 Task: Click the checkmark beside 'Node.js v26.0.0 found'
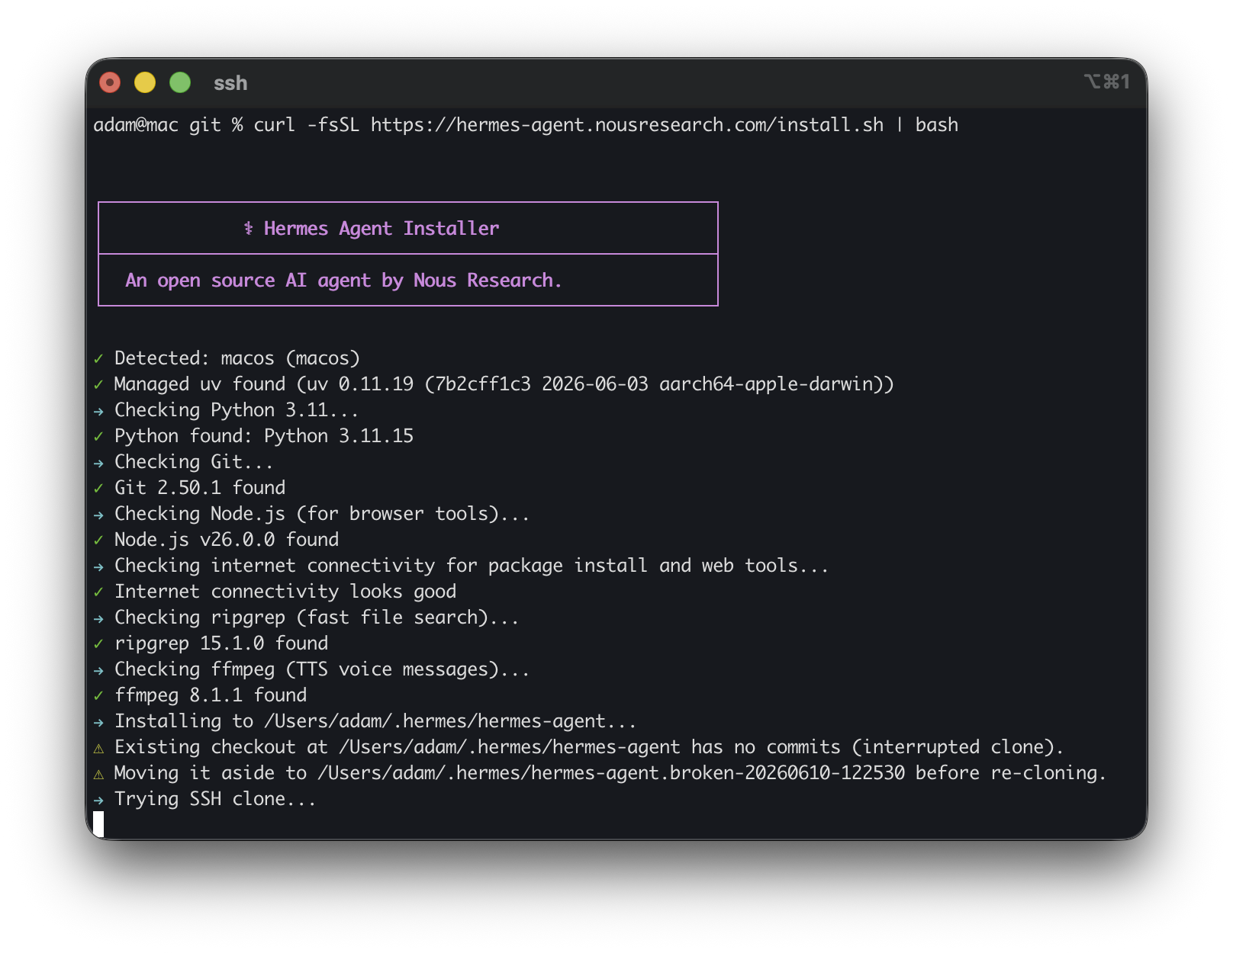[x=98, y=540]
